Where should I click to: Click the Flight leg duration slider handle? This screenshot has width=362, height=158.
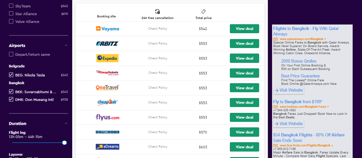click(65, 143)
